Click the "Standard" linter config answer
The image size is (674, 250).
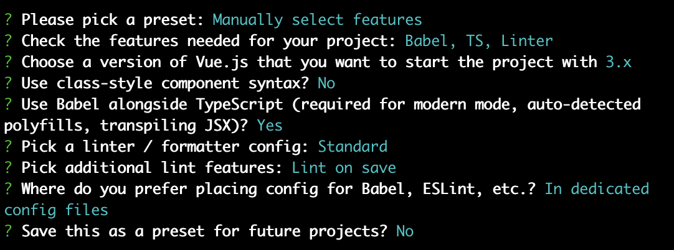(x=353, y=147)
